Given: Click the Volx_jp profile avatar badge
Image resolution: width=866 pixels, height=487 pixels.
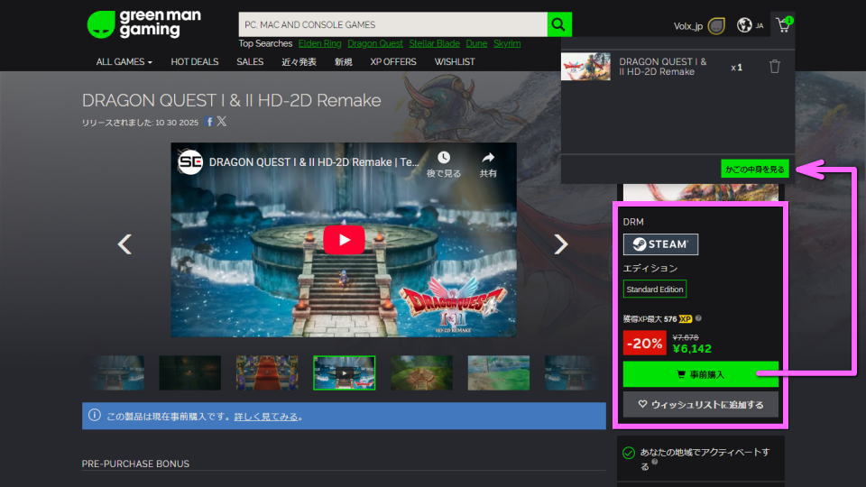Looking at the screenshot, I should pos(716,26).
